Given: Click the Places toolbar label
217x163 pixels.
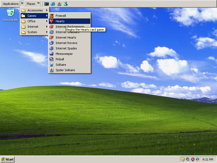Looking at the screenshot, I should click(x=31, y=4).
